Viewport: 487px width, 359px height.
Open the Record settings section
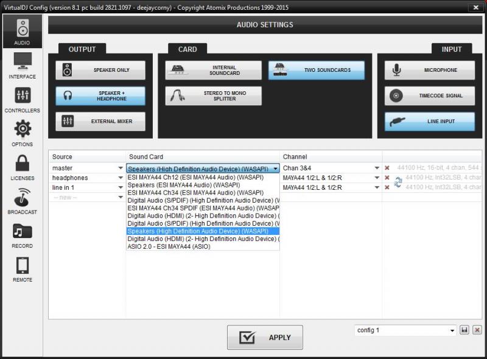point(22,235)
